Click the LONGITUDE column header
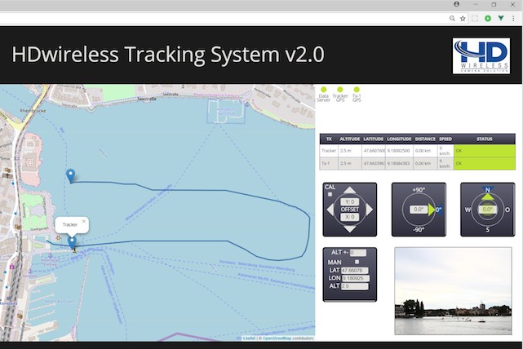 coord(399,139)
